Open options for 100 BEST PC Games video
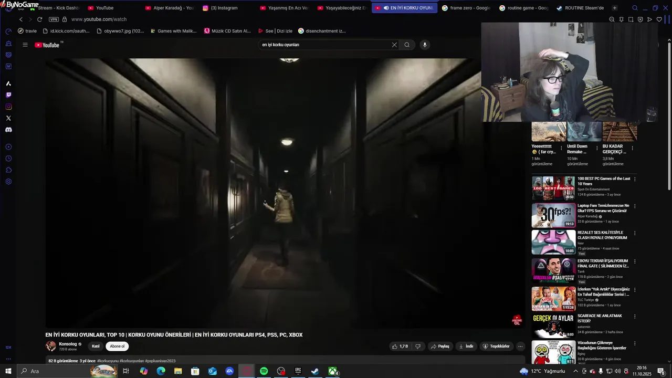This screenshot has width=672, height=378. tap(635, 179)
